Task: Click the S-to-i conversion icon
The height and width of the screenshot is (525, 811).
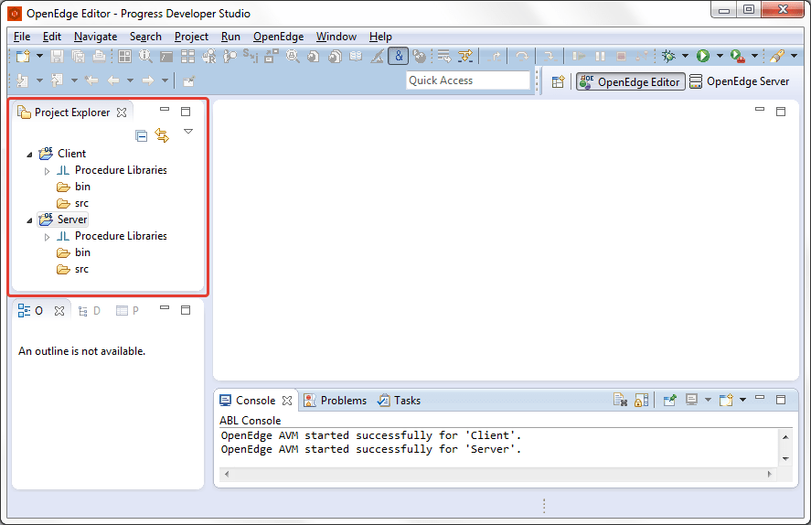Action: [x=250, y=56]
